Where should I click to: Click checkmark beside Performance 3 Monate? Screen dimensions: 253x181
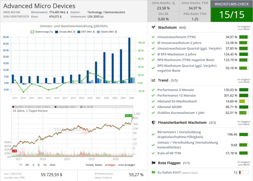[x=153, y=90]
